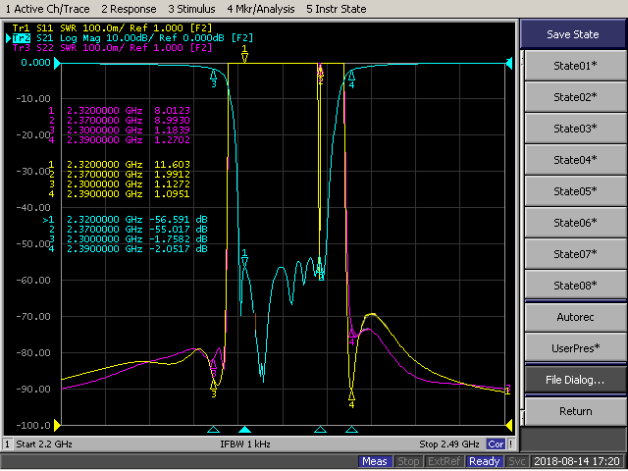Click magenta marker readout 1.1839
Image resolution: width=628 pixels, height=471 pixels.
coord(173,131)
